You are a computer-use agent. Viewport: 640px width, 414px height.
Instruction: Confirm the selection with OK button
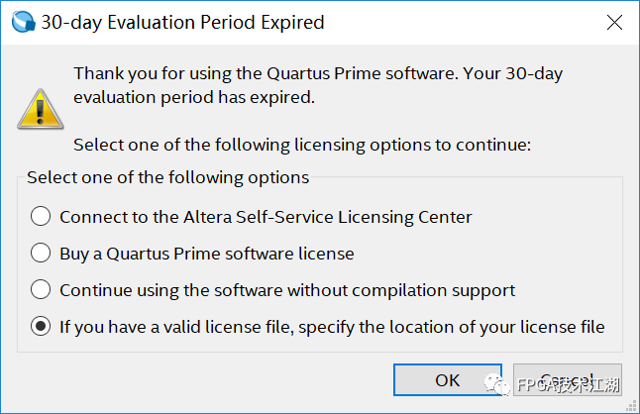coord(448,379)
